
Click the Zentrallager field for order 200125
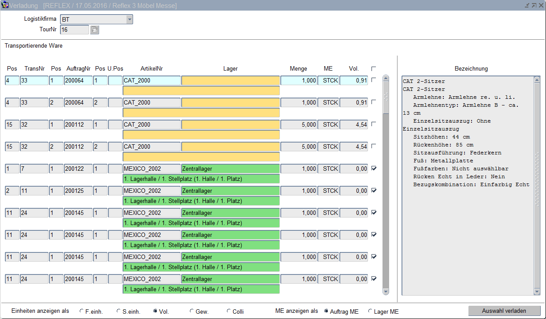click(230, 191)
